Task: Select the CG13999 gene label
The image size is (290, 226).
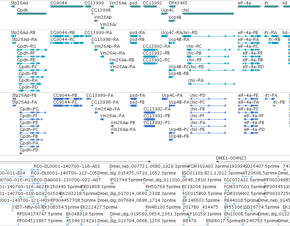Action: pos(94,3)
